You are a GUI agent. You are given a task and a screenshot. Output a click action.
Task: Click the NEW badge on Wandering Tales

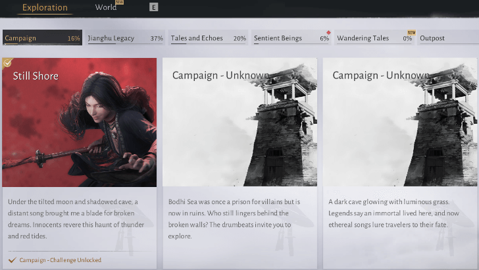pyautogui.click(x=411, y=32)
